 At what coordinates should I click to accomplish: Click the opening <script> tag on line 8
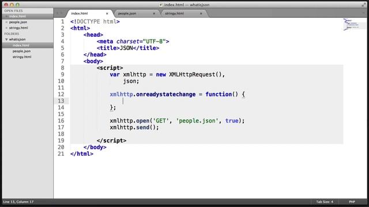(x=110, y=68)
